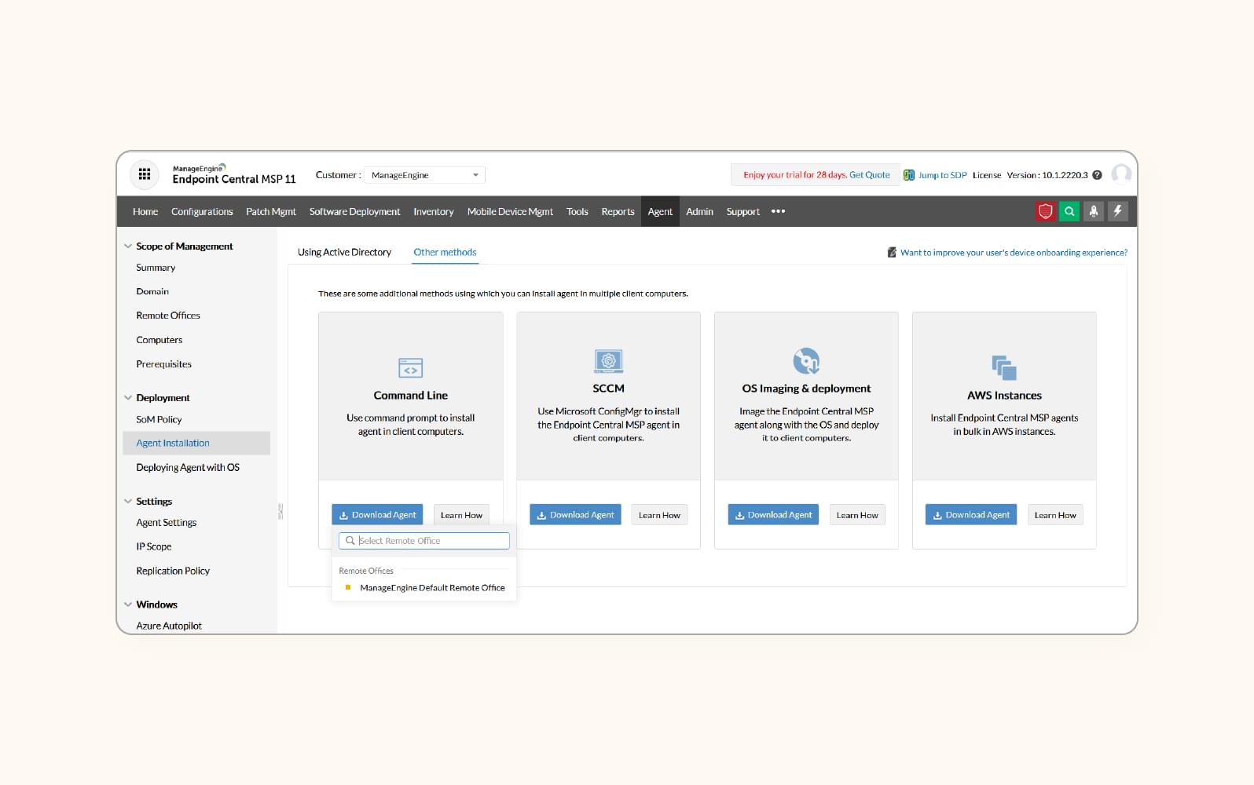Click the OS Imaging & deployment icon
Screen dimensions: 1254x785
click(x=806, y=361)
